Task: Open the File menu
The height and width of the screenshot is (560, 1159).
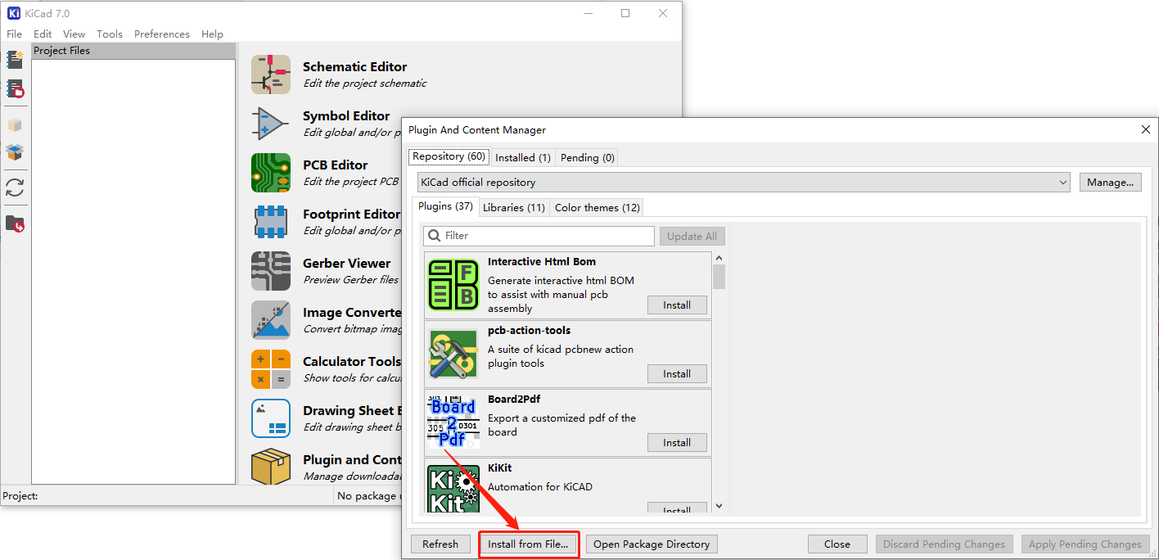Action: click(x=15, y=34)
